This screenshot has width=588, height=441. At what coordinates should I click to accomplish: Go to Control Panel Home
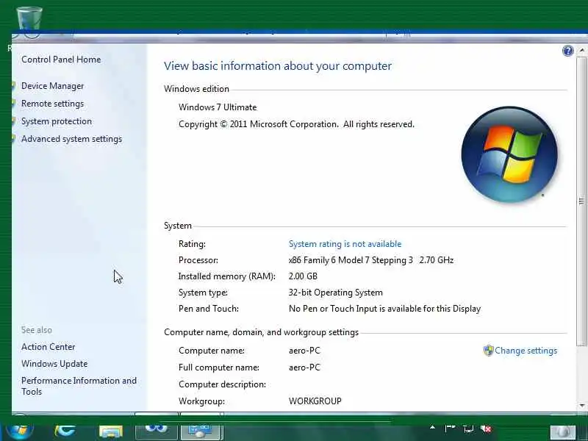[x=61, y=60]
